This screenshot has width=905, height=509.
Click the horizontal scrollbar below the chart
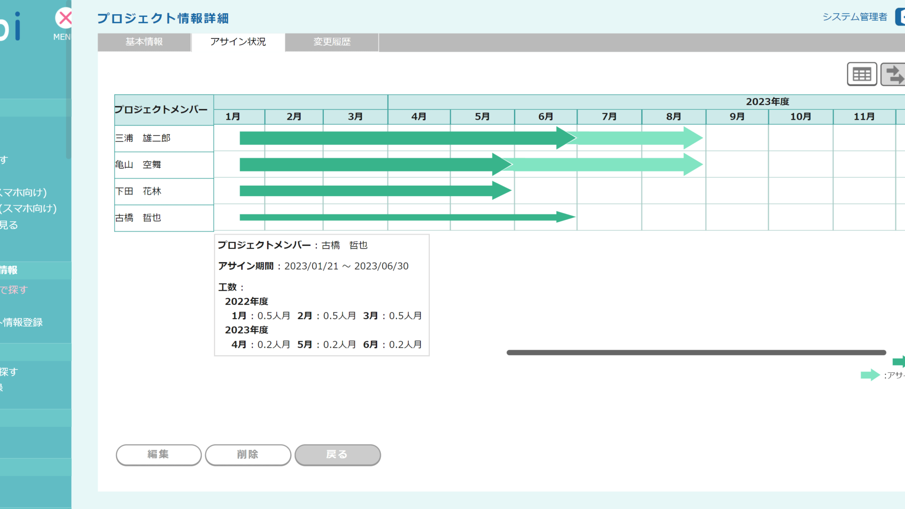click(x=696, y=353)
